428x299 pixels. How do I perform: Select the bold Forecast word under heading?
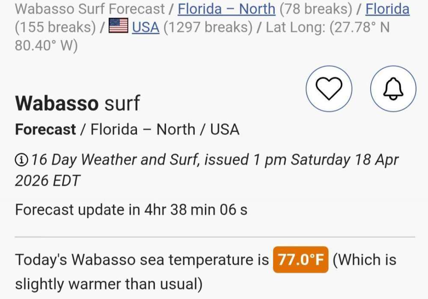tap(45, 129)
